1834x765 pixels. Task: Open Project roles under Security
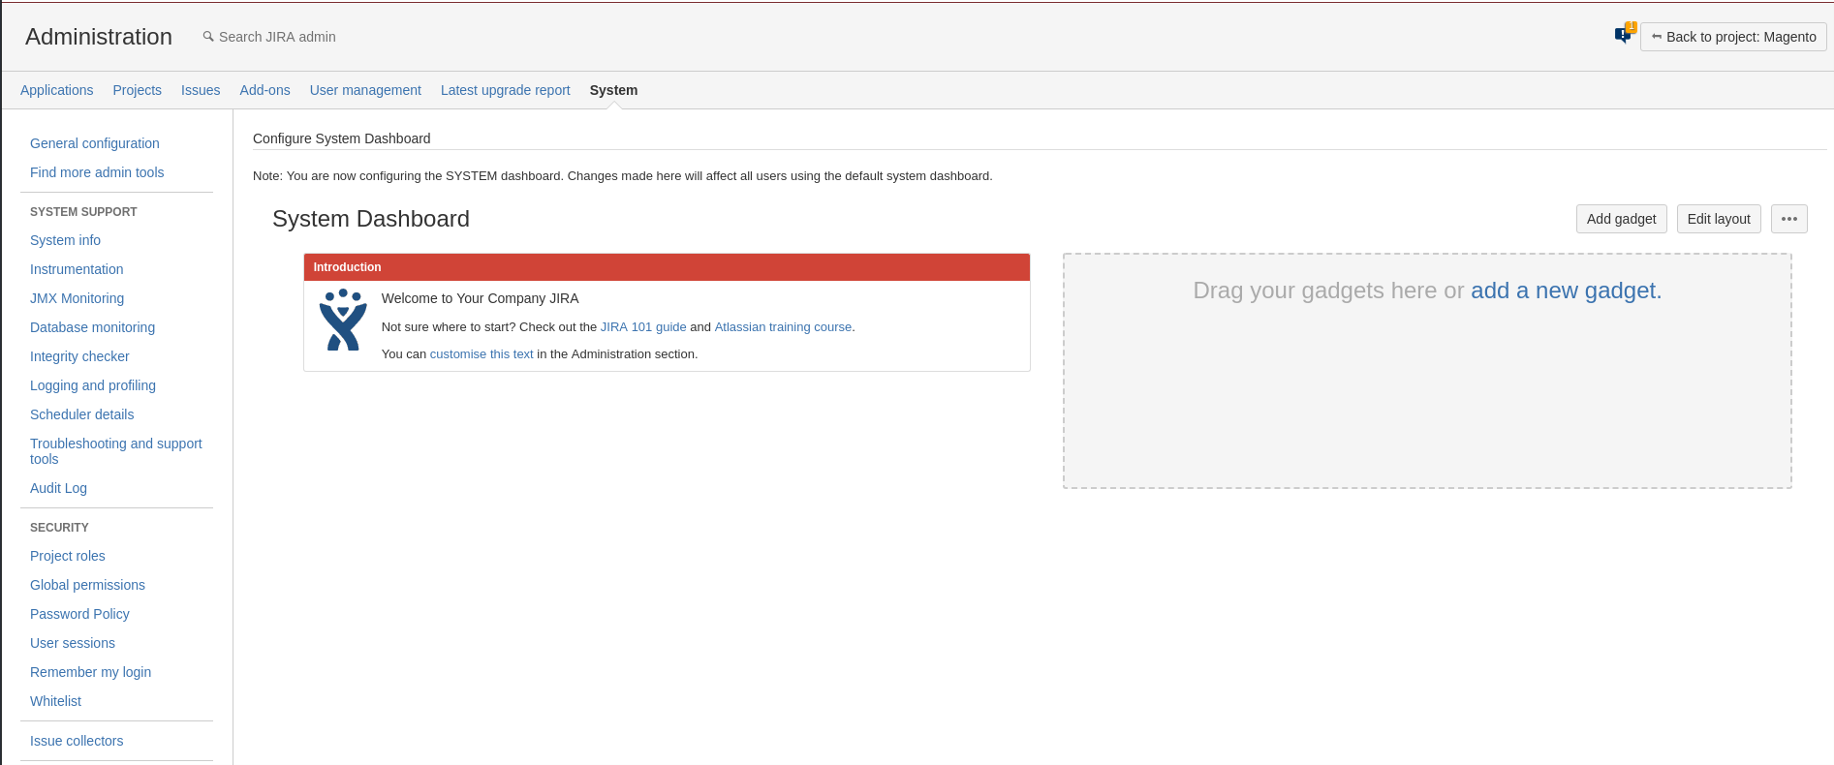tap(68, 556)
